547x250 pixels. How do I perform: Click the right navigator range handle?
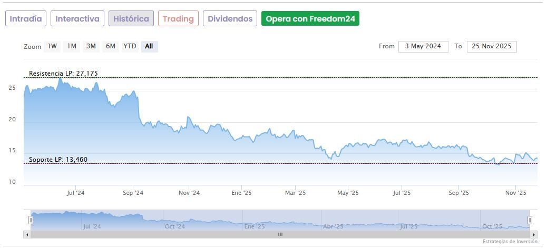coord(530,220)
